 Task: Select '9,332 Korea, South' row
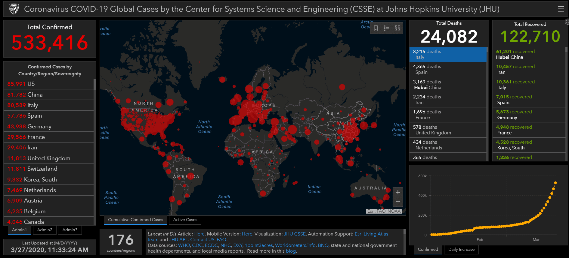coord(48,179)
